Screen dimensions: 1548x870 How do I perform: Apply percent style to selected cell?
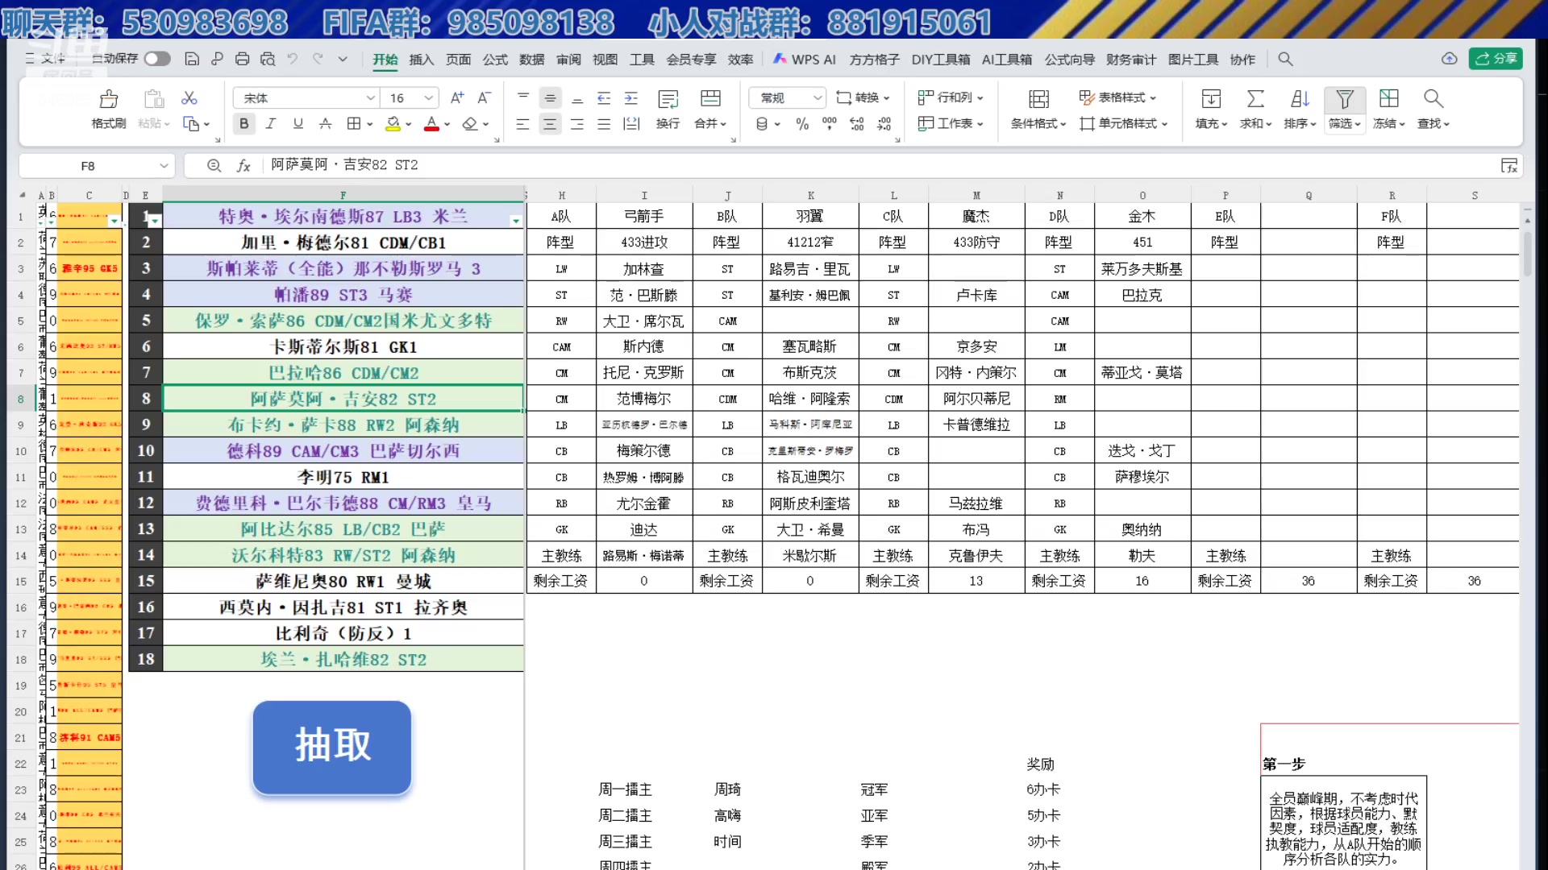click(801, 124)
